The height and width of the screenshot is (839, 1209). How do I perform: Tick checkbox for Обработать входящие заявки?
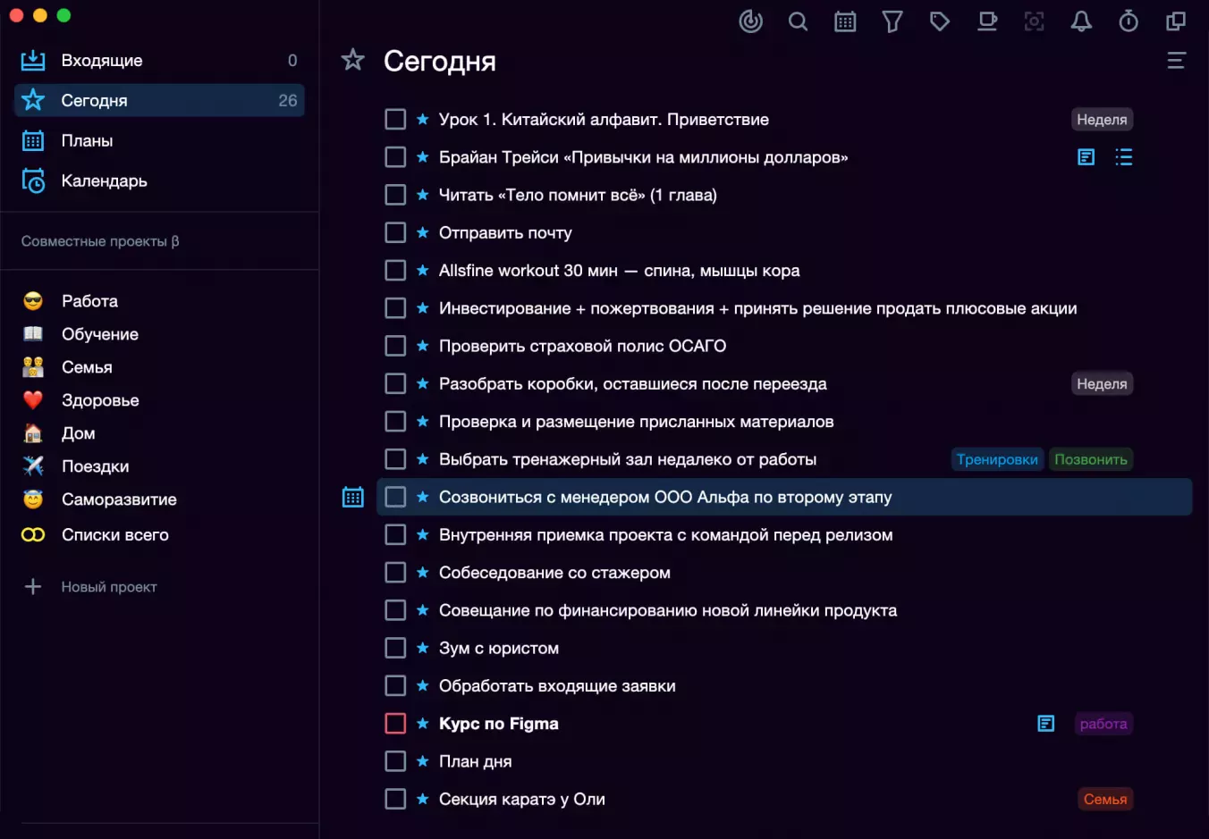pos(395,685)
